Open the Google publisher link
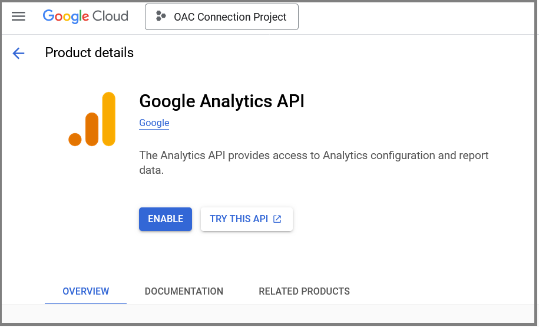This screenshot has width=539, height=327. 154,123
